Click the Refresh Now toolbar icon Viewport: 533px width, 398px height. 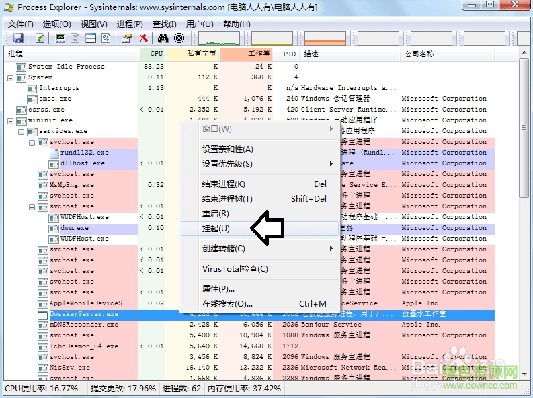pos(40,38)
